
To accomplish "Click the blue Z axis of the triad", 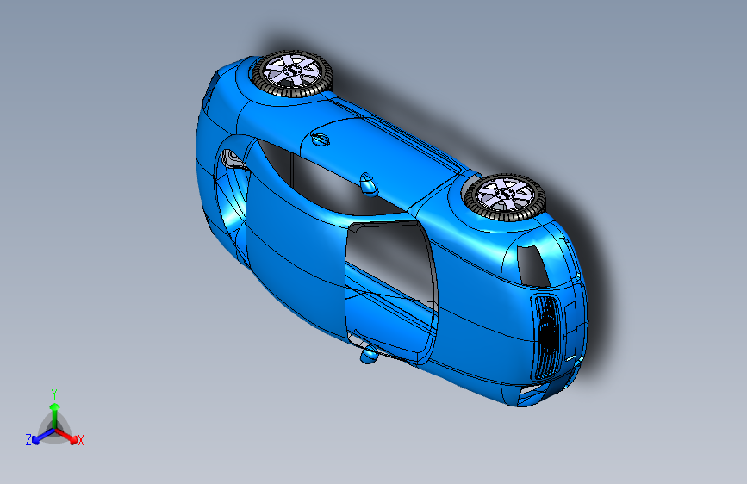I will 42,436.
